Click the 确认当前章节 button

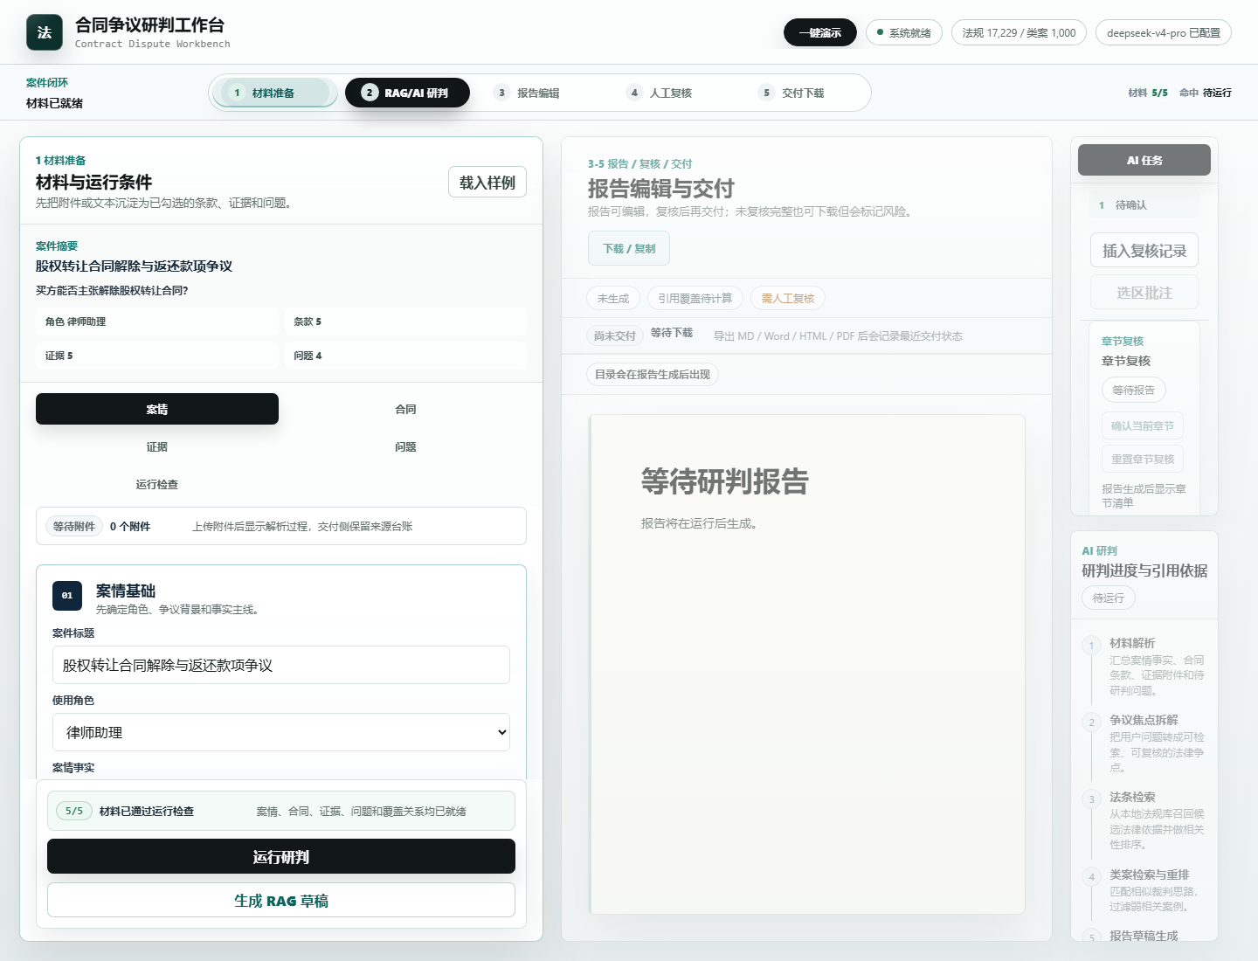coord(1143,425)
